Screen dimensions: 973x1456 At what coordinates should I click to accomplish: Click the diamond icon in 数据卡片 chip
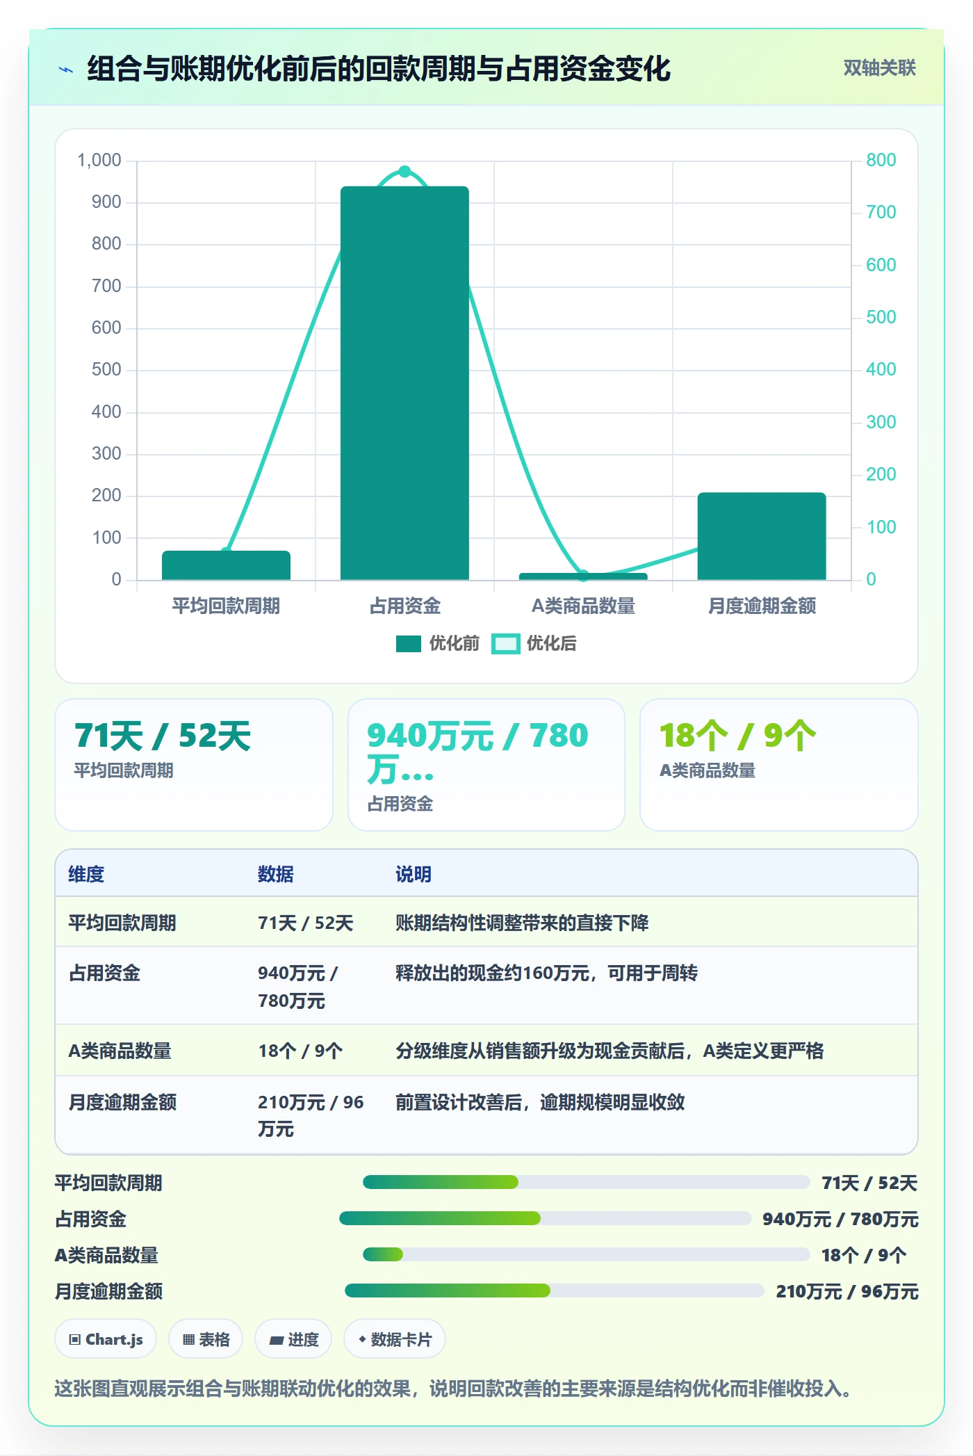tap(362, 1339)
